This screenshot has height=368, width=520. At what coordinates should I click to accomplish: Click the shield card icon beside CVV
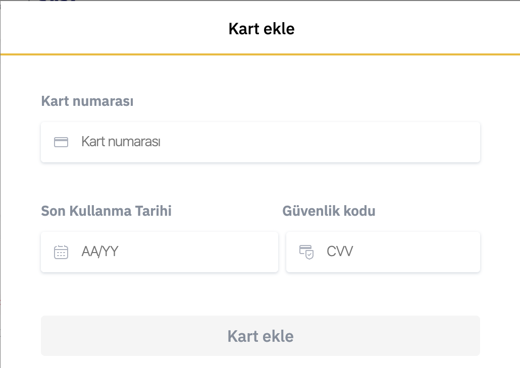306,252
